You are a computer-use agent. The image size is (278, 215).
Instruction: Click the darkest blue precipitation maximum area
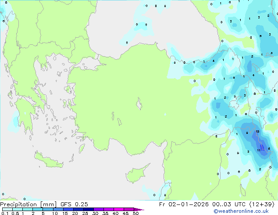(x=262, y=147)
